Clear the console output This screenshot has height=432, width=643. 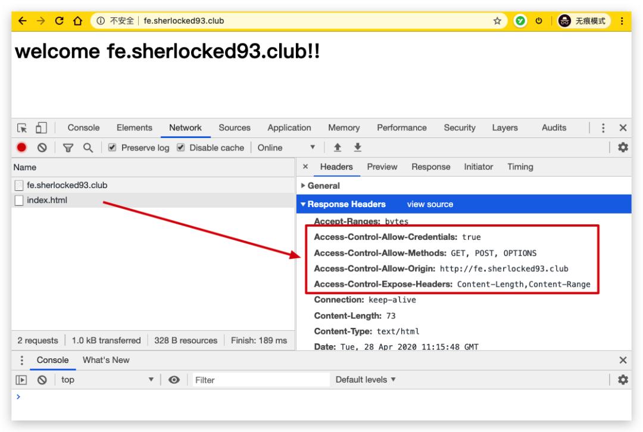click(x=42, y=380)
